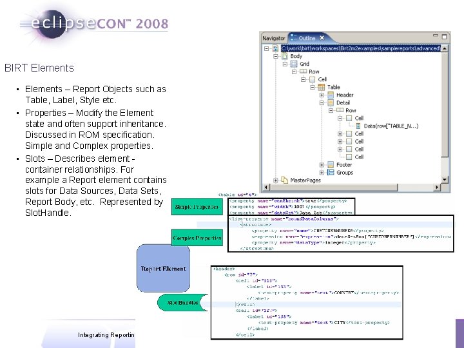Click the Outline view icon on its tab
Viewport: 464px width, 348px height.
click(293, 38)
